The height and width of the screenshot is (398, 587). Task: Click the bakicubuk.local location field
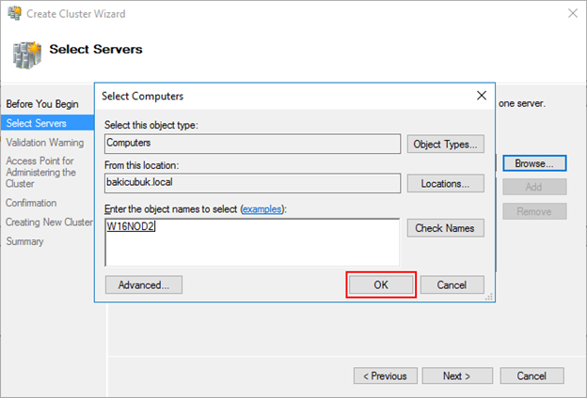coord(253,183)
